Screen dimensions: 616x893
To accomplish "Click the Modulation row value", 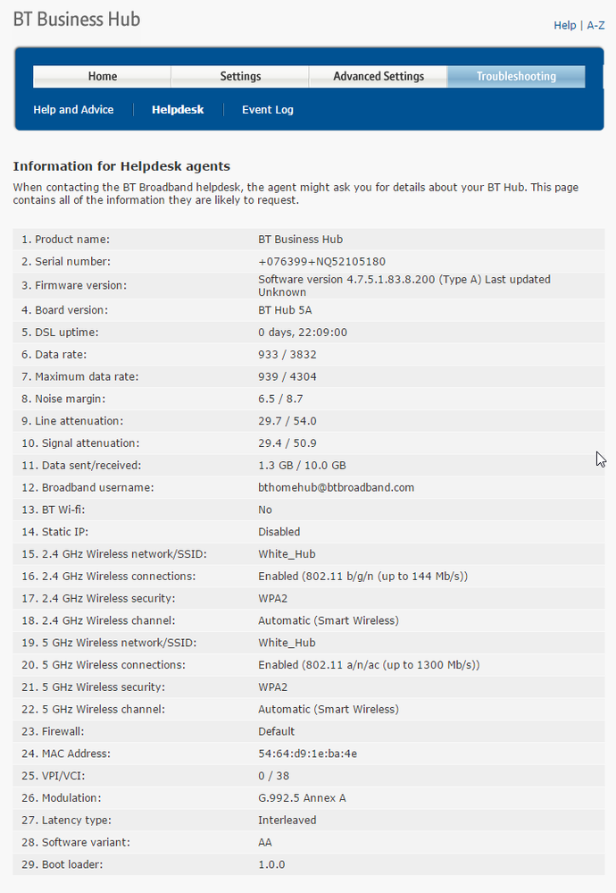I will coord(302,798).
